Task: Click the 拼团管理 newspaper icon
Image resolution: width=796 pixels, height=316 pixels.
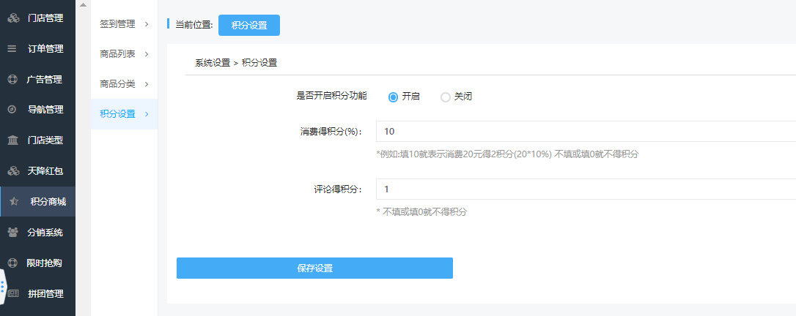Action: tap(13, 294)
